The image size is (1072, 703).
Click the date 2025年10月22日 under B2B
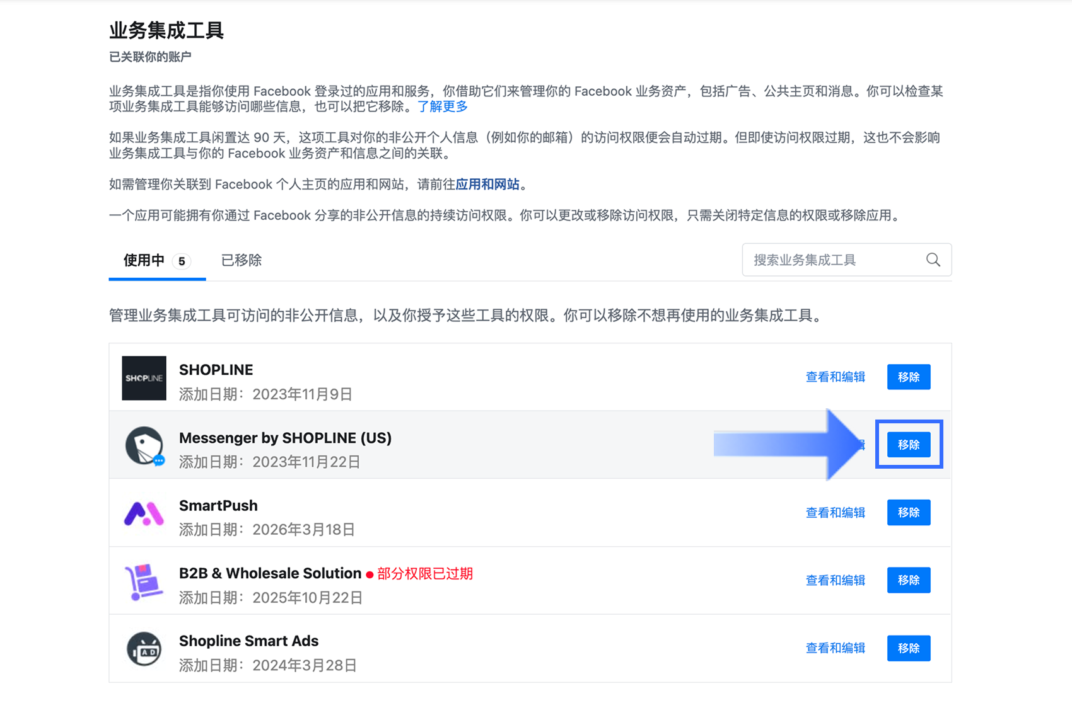tap(307, 598)
